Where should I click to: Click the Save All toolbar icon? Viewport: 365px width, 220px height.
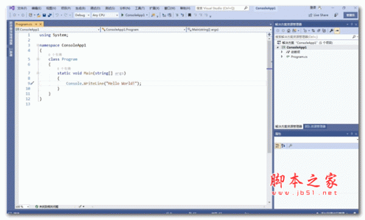[x=50, y=15]
